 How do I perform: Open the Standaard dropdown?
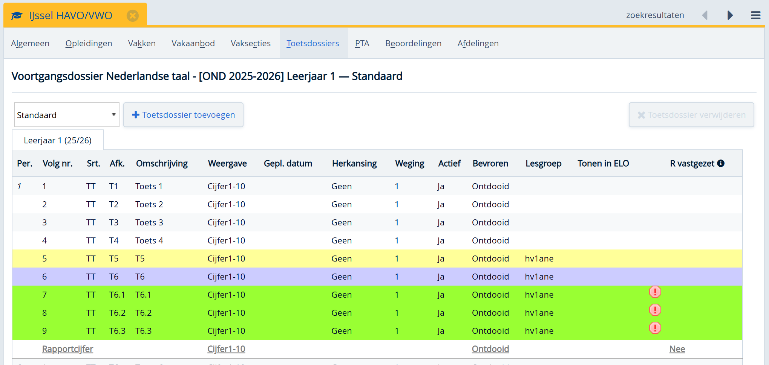[x=66, y=115]
